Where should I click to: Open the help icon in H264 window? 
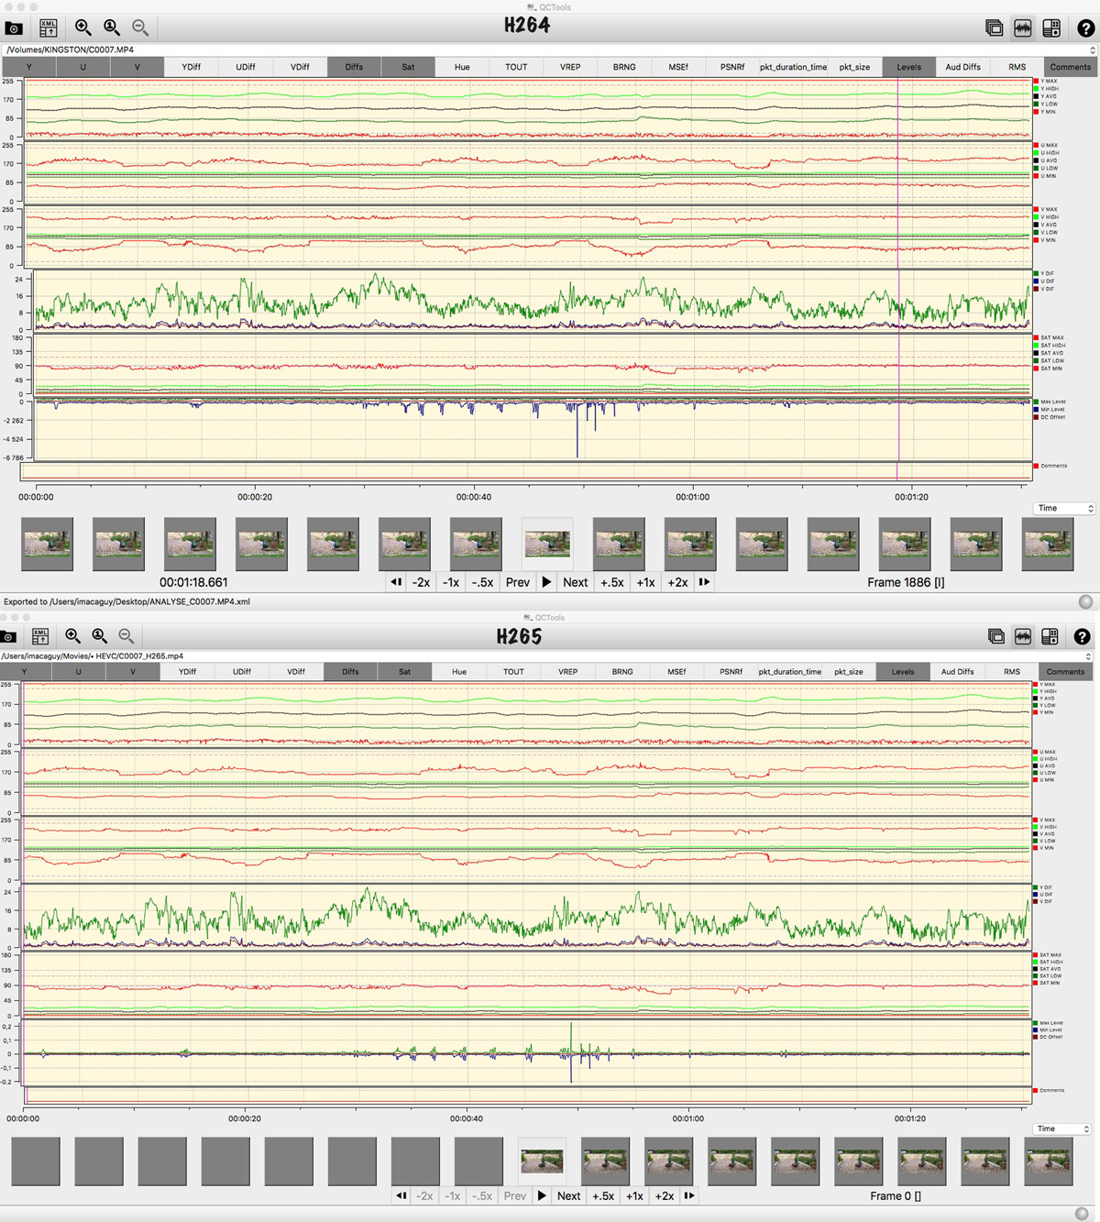[x=1084, y=28]
